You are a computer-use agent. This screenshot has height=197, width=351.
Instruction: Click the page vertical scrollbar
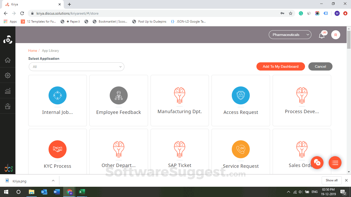tap(349, 100)
